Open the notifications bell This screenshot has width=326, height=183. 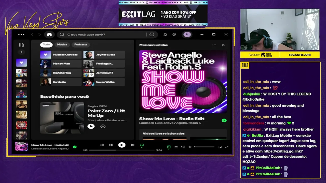tap(165, 35)
